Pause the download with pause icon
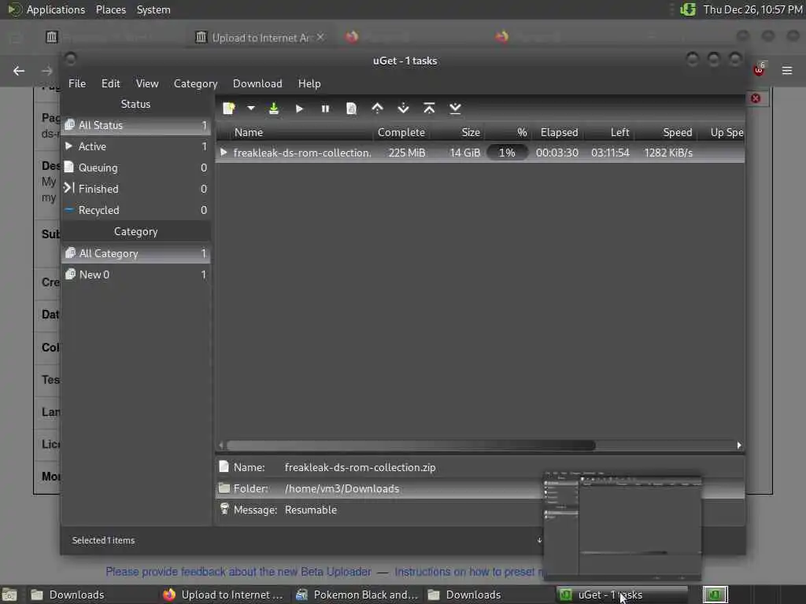The height and width of the screenshot is (604, 806). pyautogui.click(x=325, y=109)
